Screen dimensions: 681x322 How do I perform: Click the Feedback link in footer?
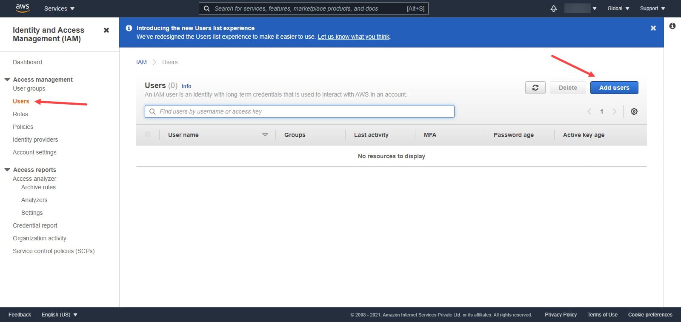[x=20, y=315]
